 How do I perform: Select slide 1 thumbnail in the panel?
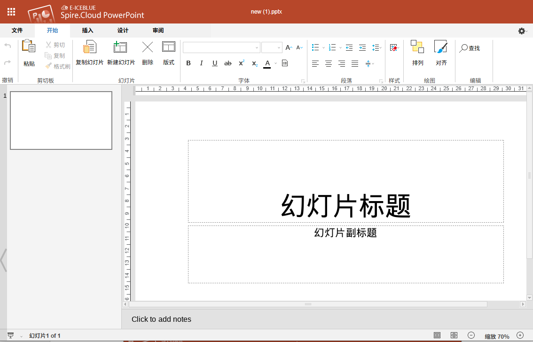[x=61, y=120]
